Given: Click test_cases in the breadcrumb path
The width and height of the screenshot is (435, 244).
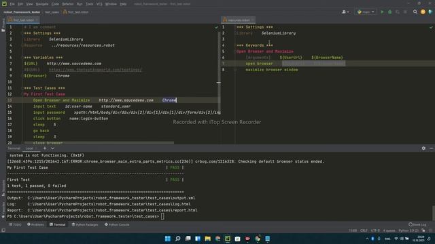Looking at the screenshot, I should pyautogui.click(x=52, y=12).
